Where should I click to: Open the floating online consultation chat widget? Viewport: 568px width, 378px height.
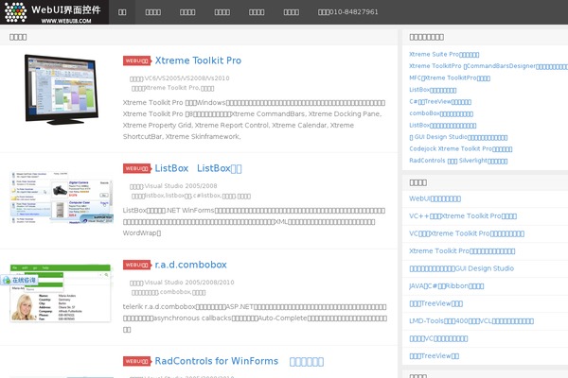tap(20, 280)
